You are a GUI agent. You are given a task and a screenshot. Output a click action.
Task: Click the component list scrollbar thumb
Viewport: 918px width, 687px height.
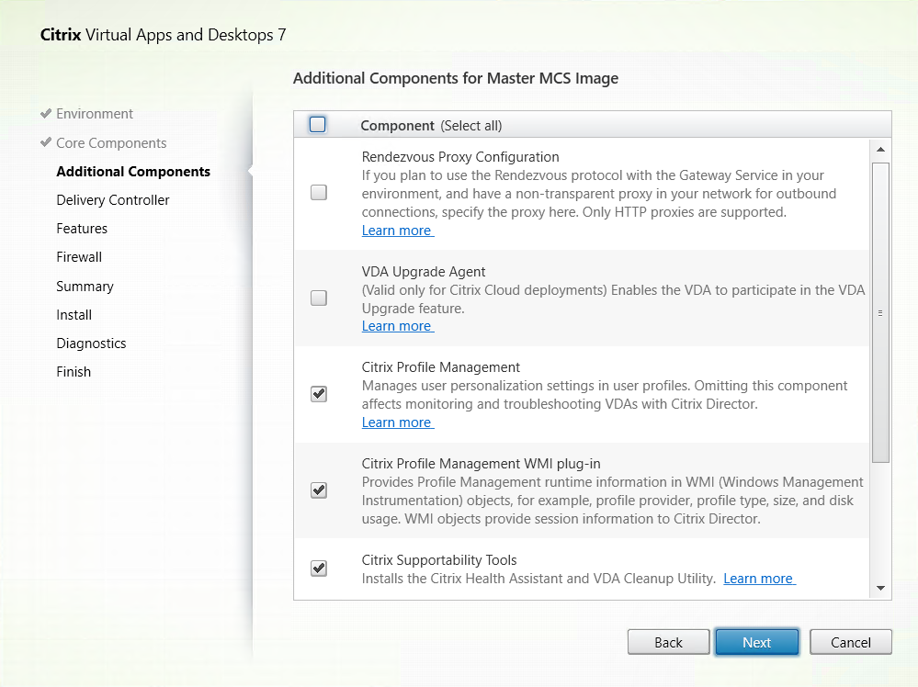pyautogui.click(x=879, y=312)
